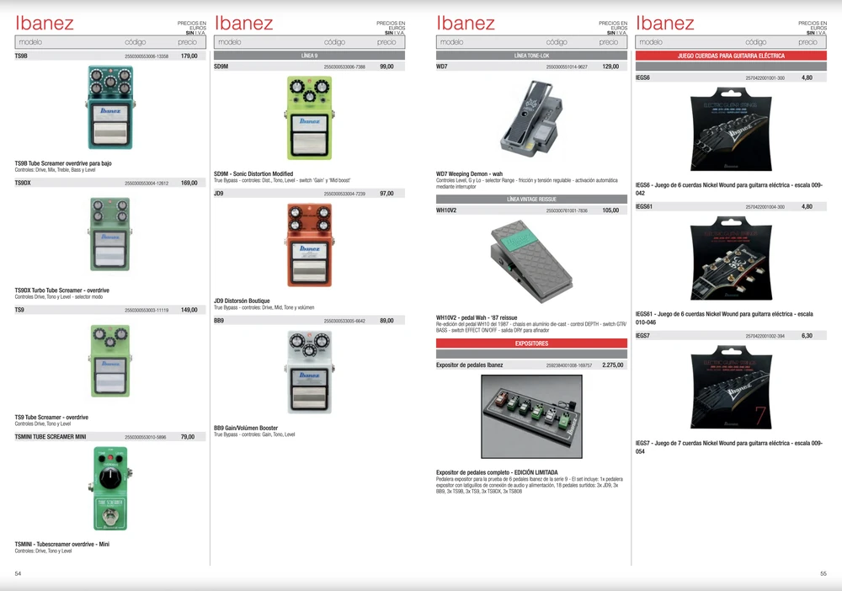Click the expositor price 2.275,00
842x591 pixels.
click(x=613, y=365)
